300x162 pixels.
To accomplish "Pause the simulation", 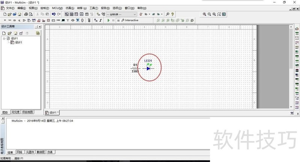I will coord(113,20).
